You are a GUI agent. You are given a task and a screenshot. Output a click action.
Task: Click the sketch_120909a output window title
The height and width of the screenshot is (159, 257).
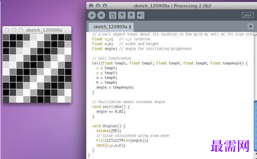[x=44, y=30]
